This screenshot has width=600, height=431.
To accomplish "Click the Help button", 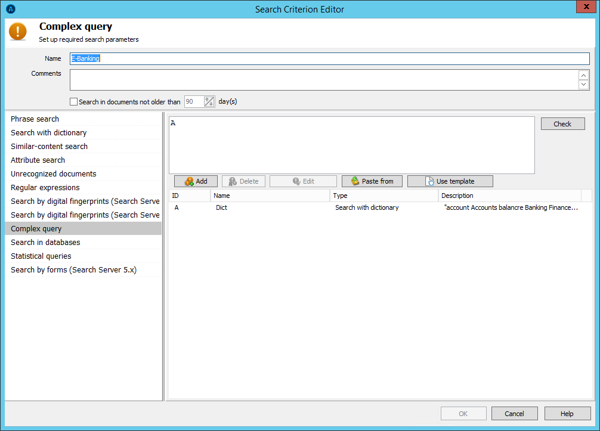I will coord(567,413).
